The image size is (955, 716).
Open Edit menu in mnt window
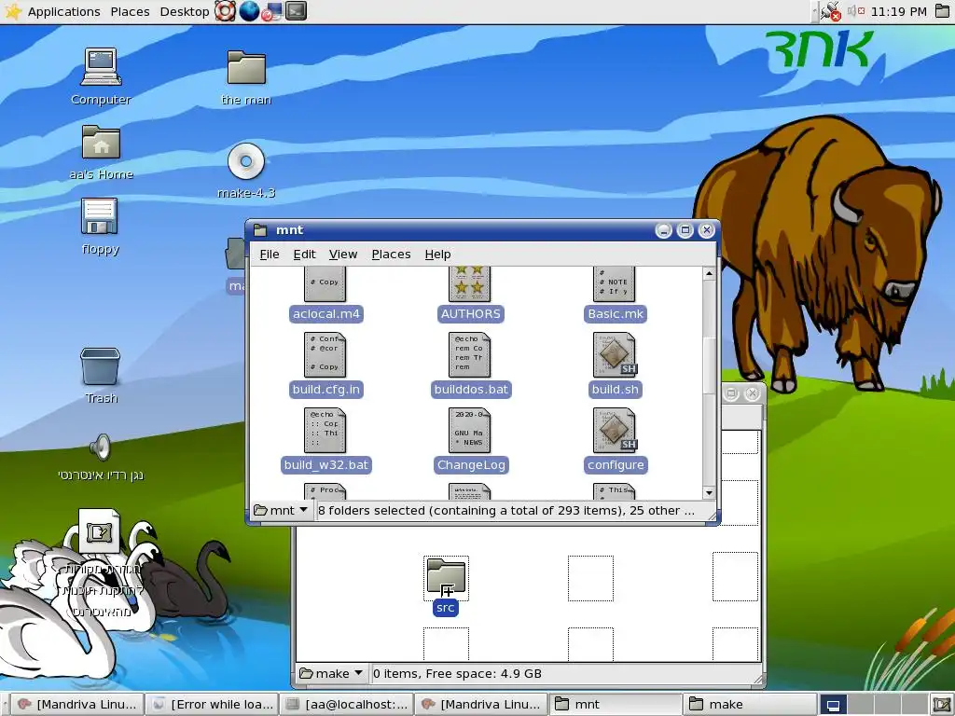pyautogui.click(x=304, y=255)
